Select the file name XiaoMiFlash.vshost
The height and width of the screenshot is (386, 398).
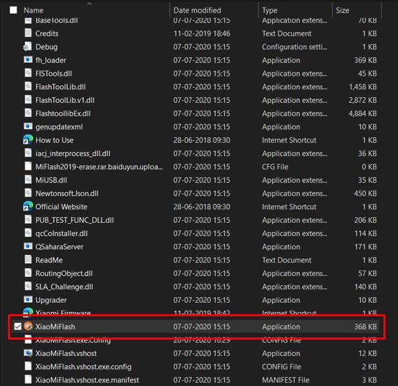(66, 353)
